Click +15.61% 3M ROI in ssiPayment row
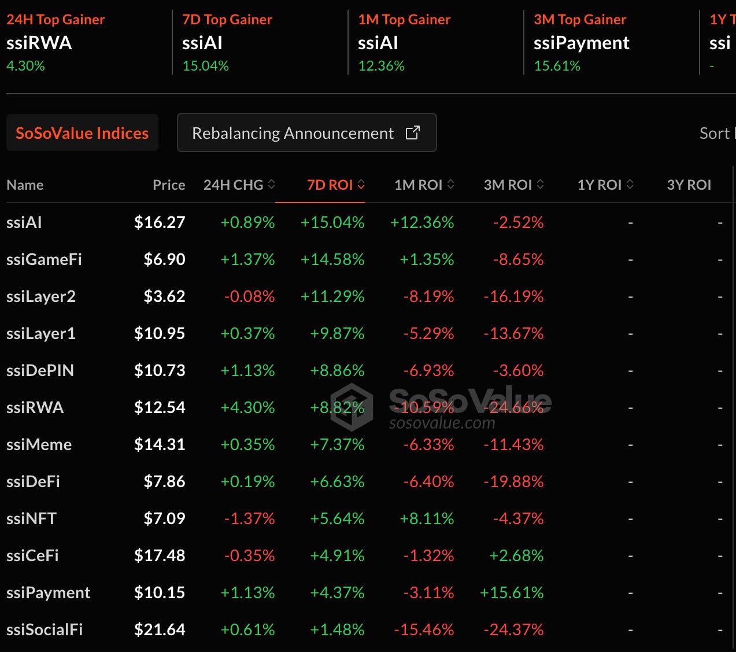736x652 pixels. pos(512,592)
